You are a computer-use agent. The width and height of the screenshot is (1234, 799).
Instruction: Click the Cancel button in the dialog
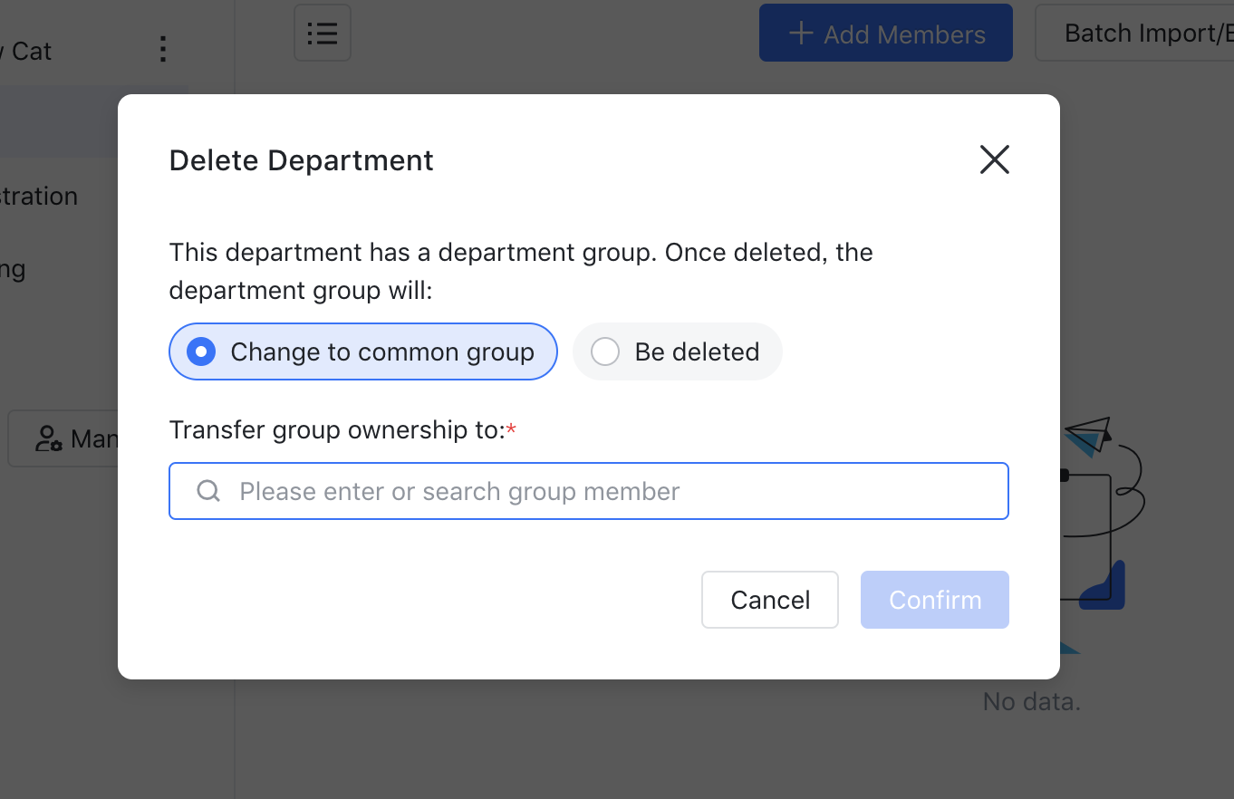[x=769, y=600]
